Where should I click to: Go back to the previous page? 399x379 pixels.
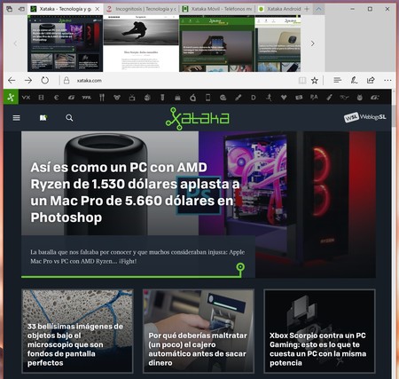(x=12, y=80)
